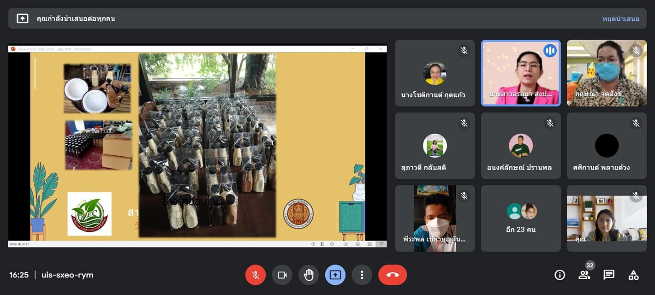Open the activities shapes icon

click(634, 275)
